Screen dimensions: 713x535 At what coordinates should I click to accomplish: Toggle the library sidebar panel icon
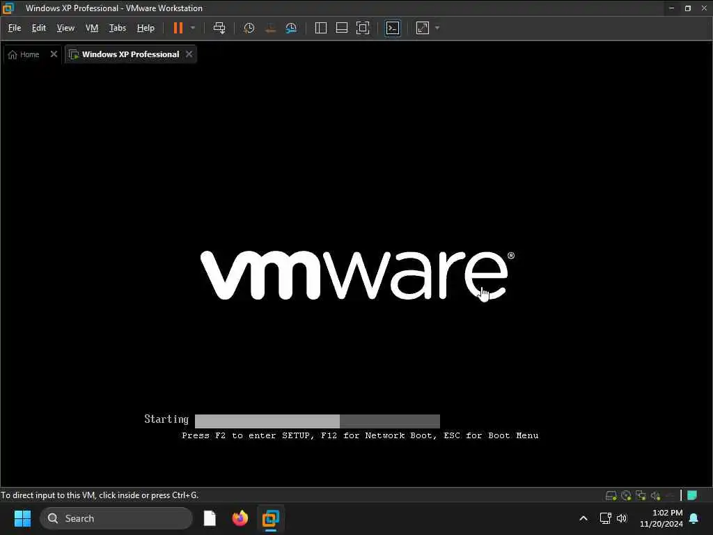(x=320, y=28)
